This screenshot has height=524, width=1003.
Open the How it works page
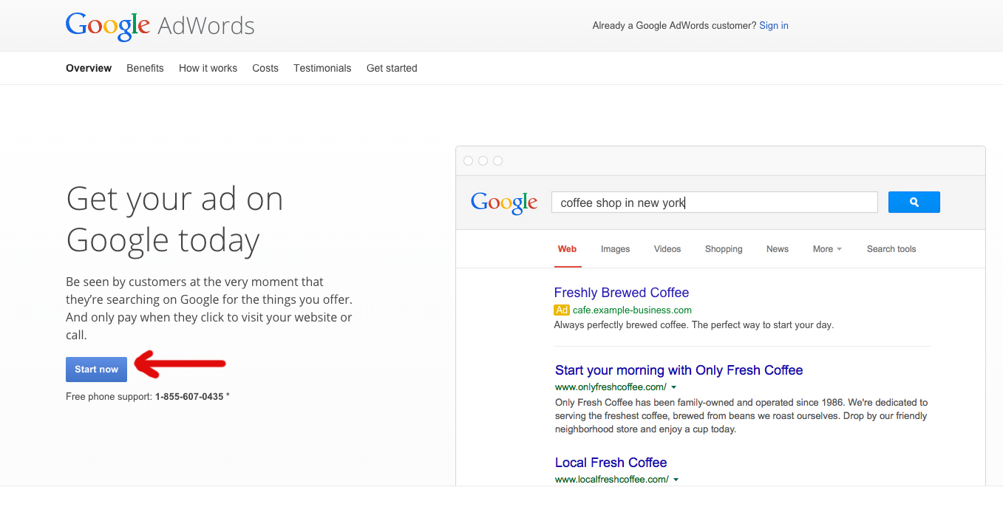(x=208, y=68)
